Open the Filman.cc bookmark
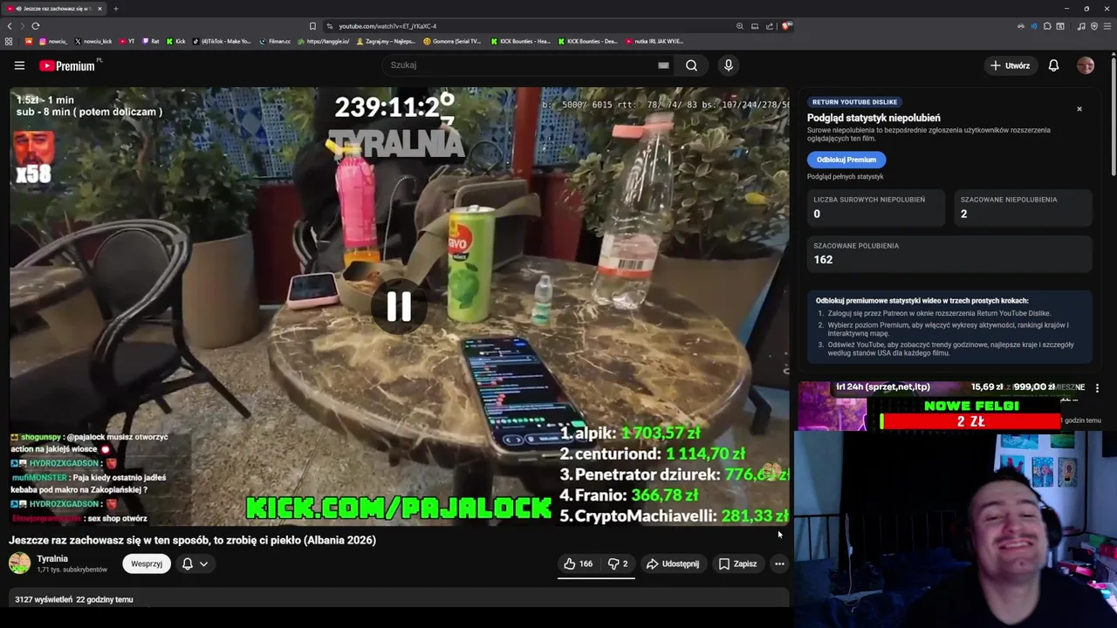Viewport: 1117px width, 628px height. [275, 41]
